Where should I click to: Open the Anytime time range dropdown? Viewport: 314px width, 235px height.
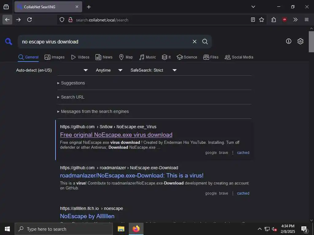pyautogui.click(x=109, y=70)
